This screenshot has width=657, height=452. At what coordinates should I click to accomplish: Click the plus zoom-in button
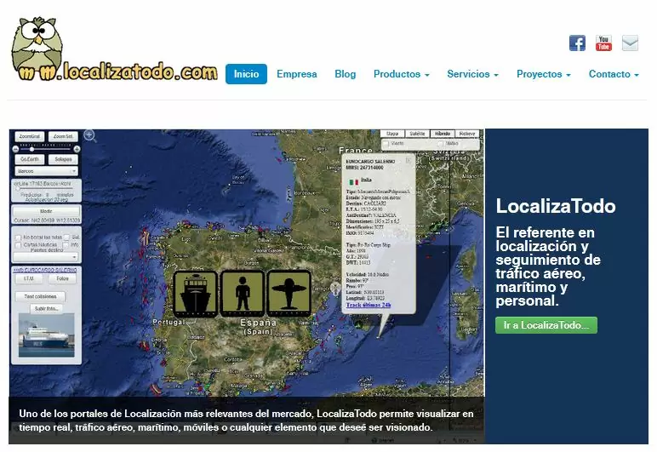click(77, 149)
